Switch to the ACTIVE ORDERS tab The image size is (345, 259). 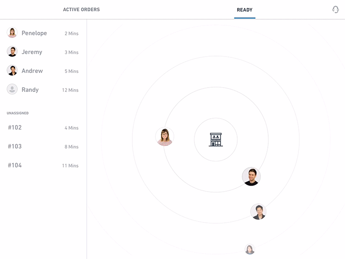82,9
